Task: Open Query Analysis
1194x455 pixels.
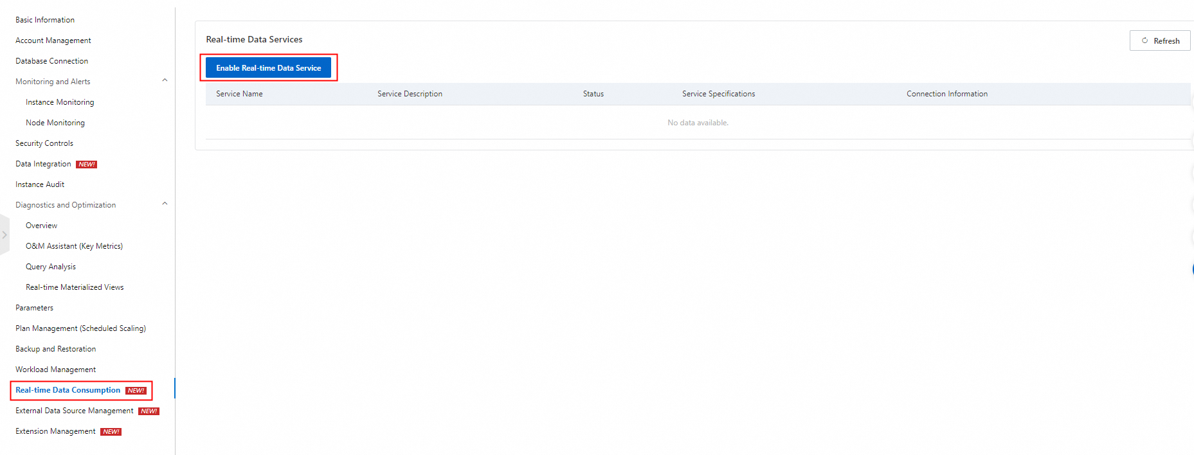Action: coord(51,267)
